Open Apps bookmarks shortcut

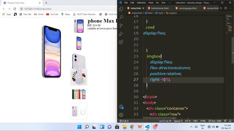[7, 14]
